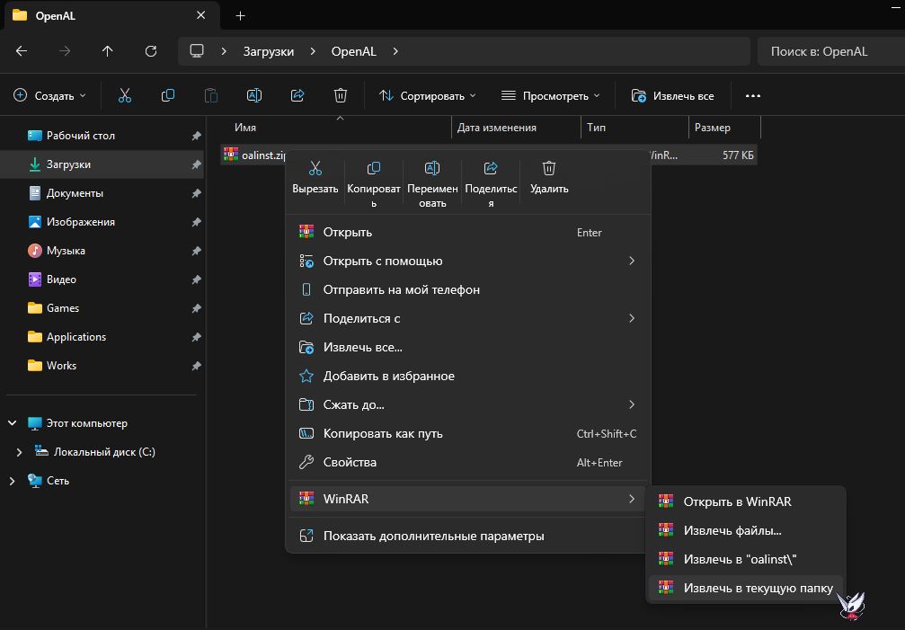This screenshot has height=630, width=905.
Task: Expand the chevron after OpenAL in the address bar
Action: coord(395,51)
